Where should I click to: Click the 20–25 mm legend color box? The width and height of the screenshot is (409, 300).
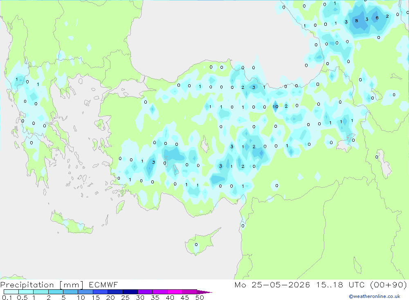click(115, 292)
